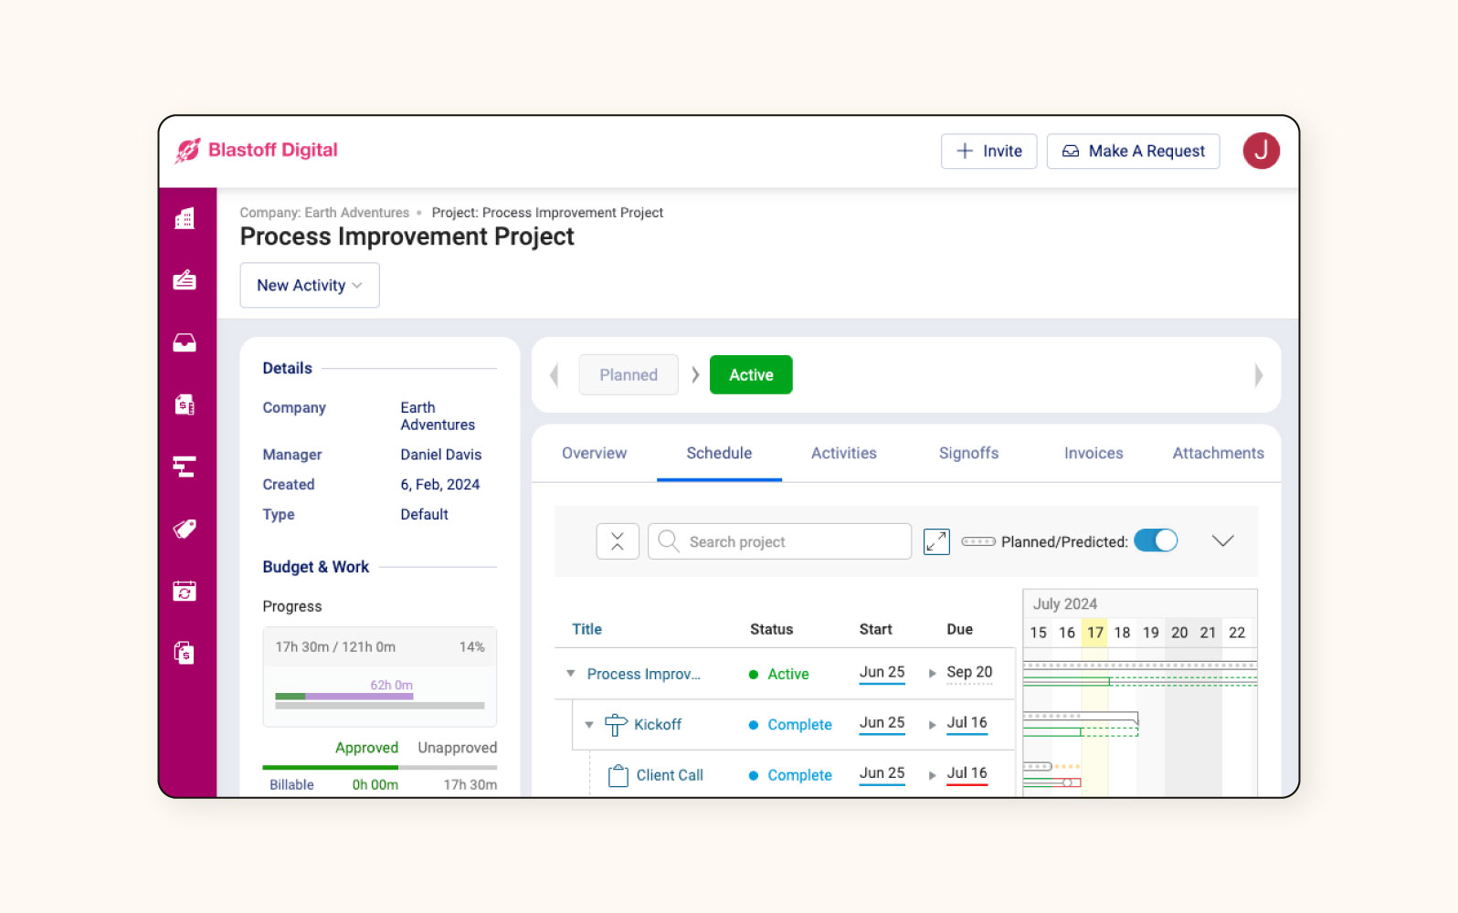1458x913 pixels.
Task: Click arrow before Kickoff Jul 16 due date
Action: click(932, 724)
